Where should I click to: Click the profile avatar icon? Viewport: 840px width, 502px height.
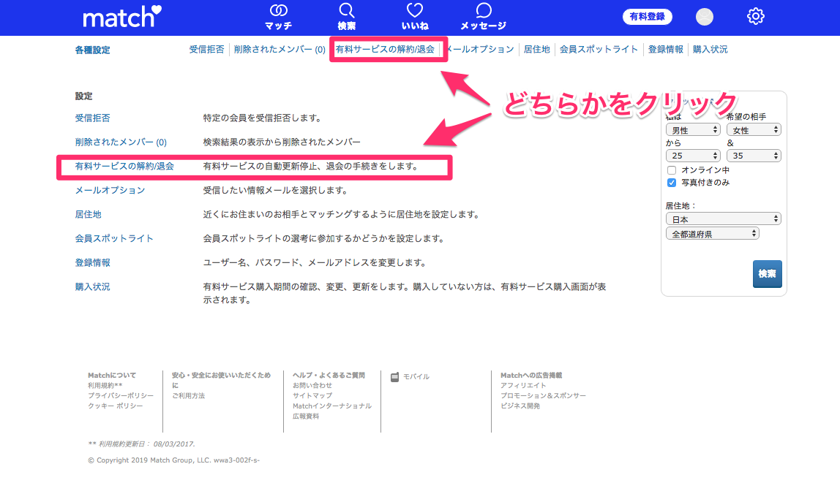click(x=705, y=17)
